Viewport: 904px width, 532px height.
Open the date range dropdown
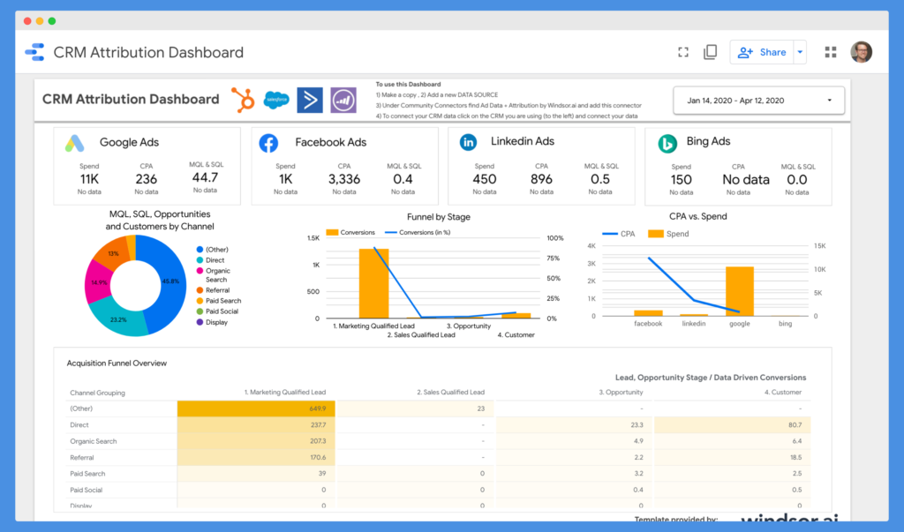[x=758, y=101]
